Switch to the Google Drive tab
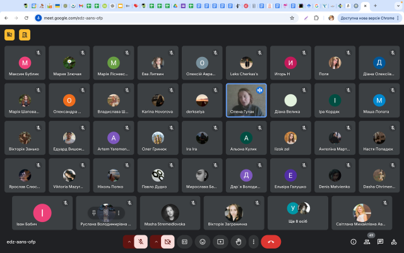The height and width of the screenshot is (253, 404). (175, 6)
